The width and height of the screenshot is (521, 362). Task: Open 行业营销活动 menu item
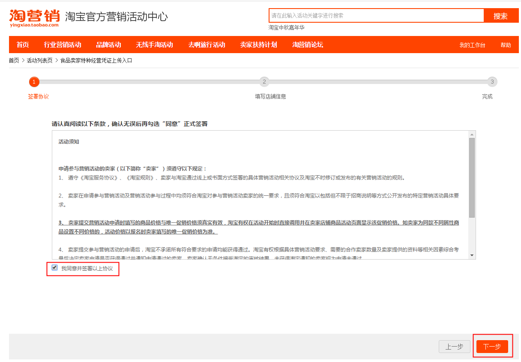pyautogui.click(x=63, y=45)
